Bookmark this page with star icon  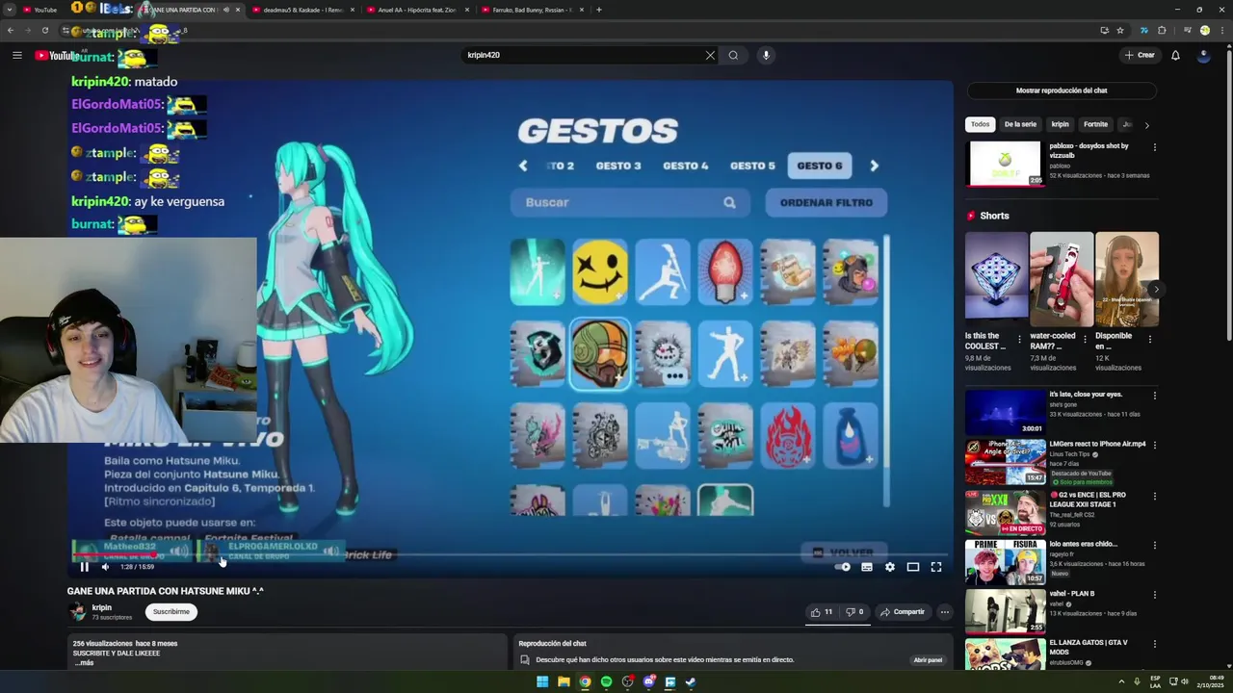pos(1120,30)
